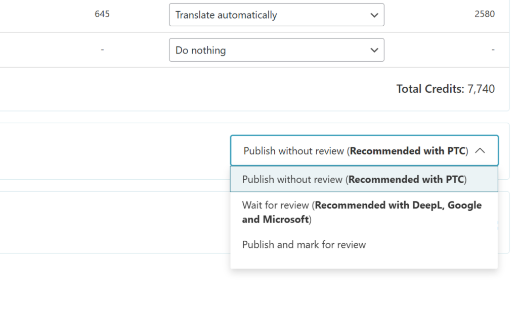
Task: Collapse the publish options via the up chevron
Action: pos(481,150)
